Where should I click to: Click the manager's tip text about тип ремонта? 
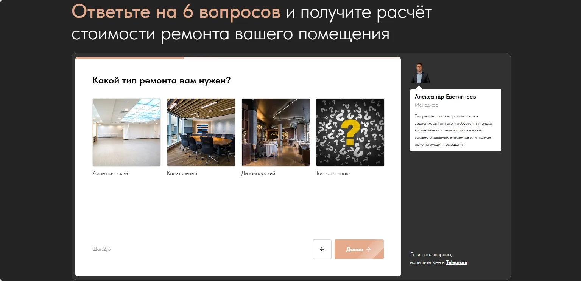pyautogui.click(x=453, y=130)
